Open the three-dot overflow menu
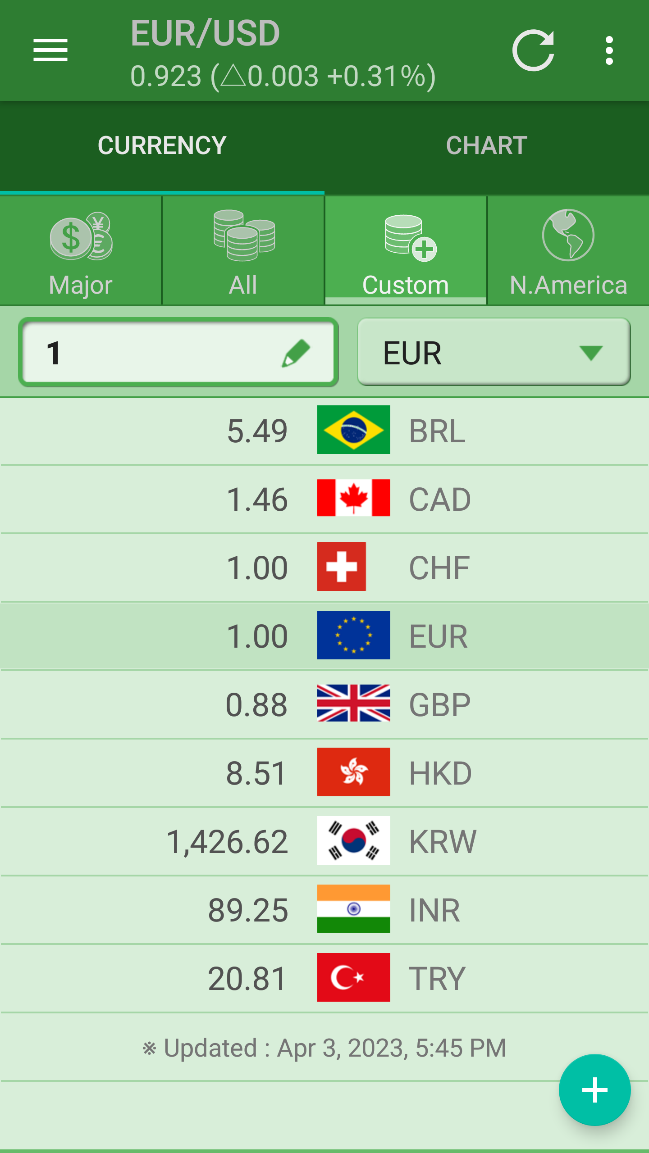 [x=609, y=50]
